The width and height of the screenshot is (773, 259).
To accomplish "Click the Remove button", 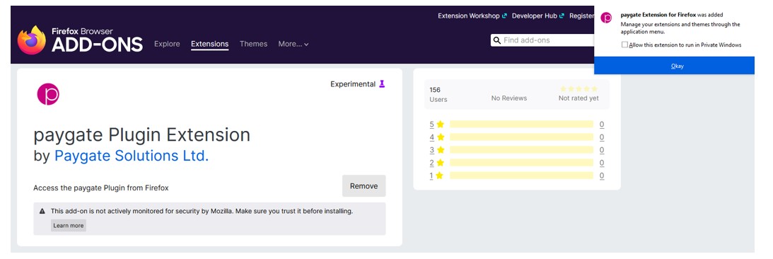I will [364, 186].
